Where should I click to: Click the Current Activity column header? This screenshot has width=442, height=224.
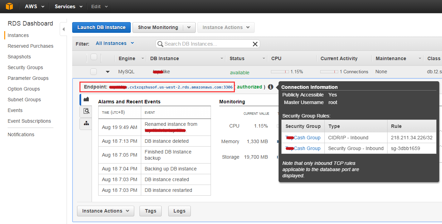(x=339, y=58)
